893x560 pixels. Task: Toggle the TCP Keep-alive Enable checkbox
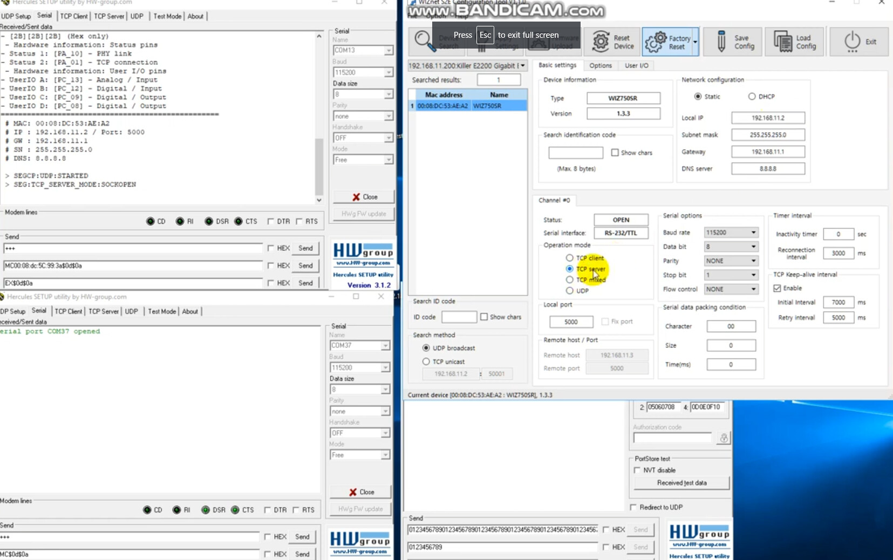coord(778,288)
